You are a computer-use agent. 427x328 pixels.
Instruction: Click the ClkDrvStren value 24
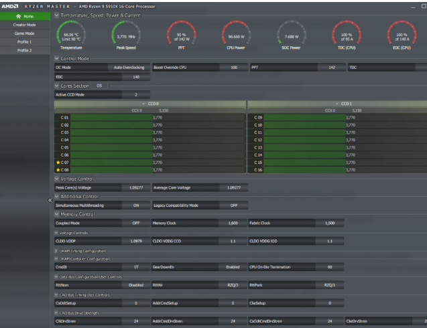pos(136,321)
